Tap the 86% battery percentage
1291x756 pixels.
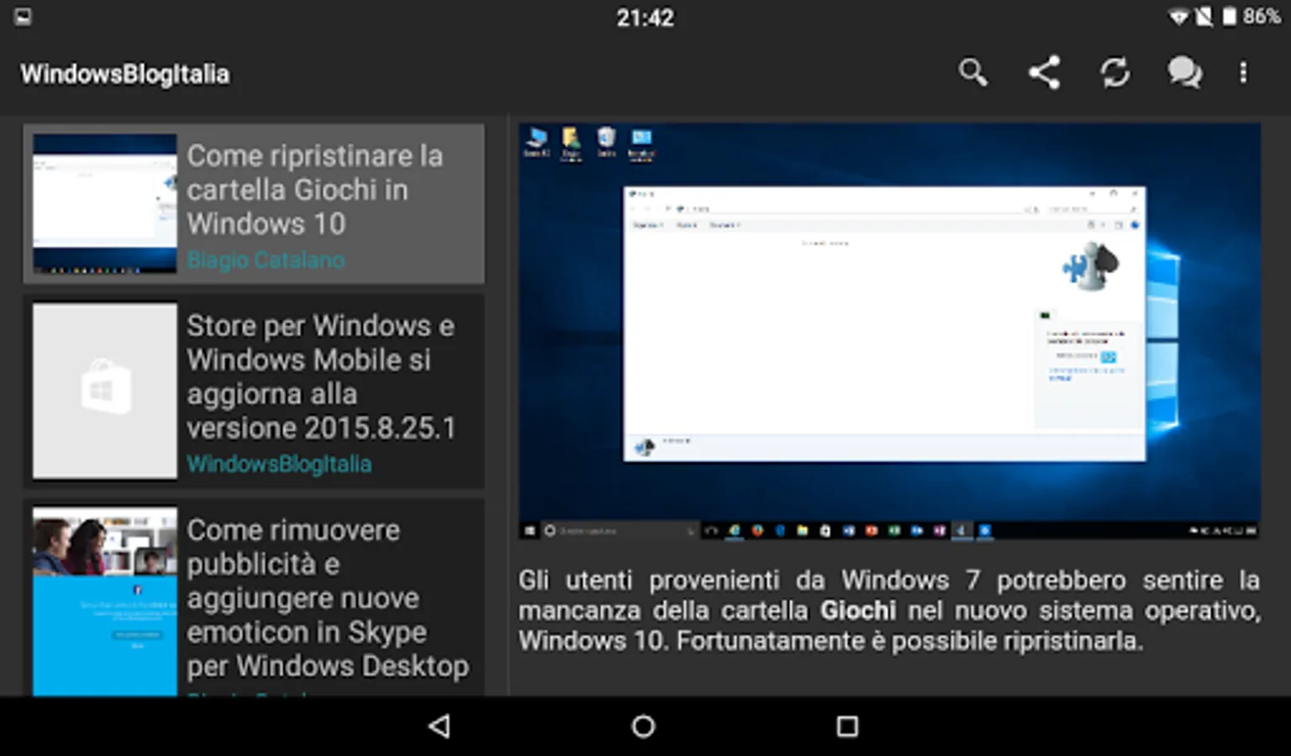[1262, 17]
